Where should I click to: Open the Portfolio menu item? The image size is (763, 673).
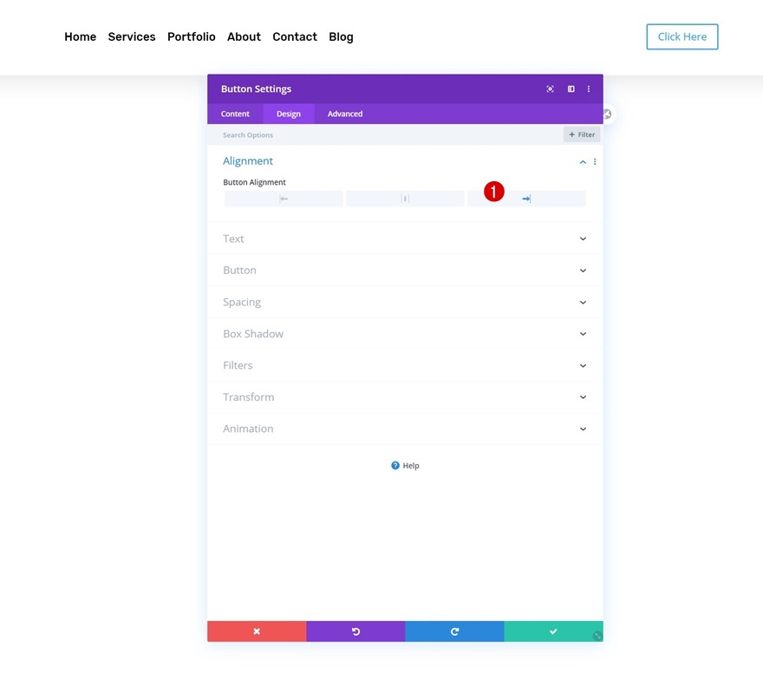pyautogui.click(x=192, y=37)
